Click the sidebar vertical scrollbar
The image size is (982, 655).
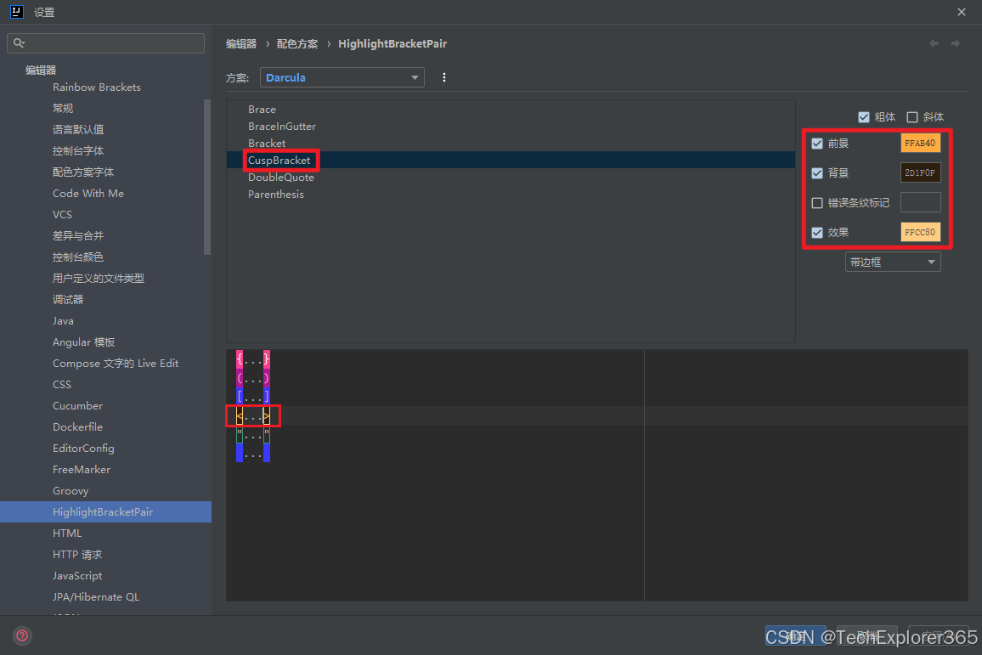coord(207,177)
